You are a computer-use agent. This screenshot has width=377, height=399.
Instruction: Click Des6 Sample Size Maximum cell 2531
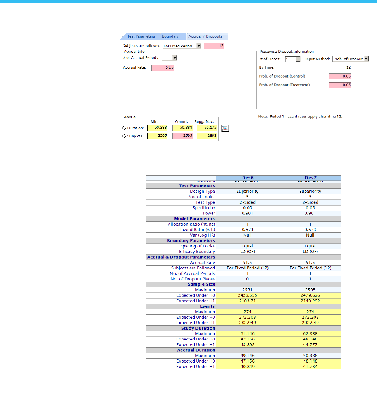pyautogui.click(x=247, y=290)
